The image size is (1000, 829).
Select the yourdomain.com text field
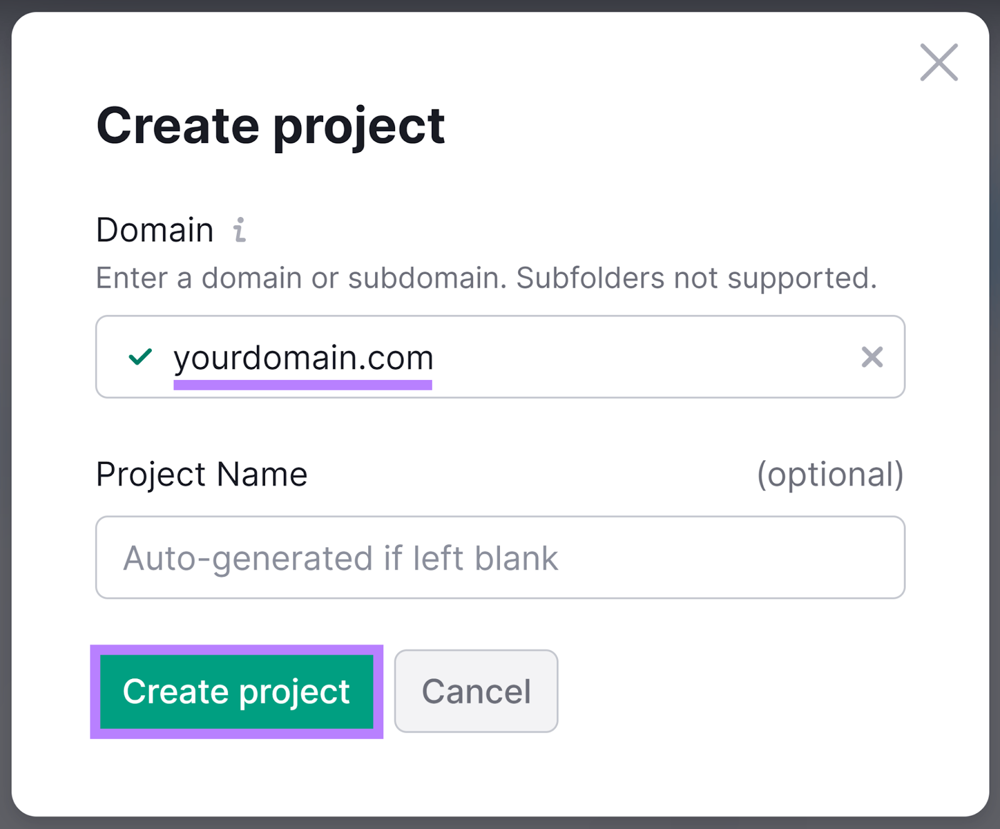(437, 357)
